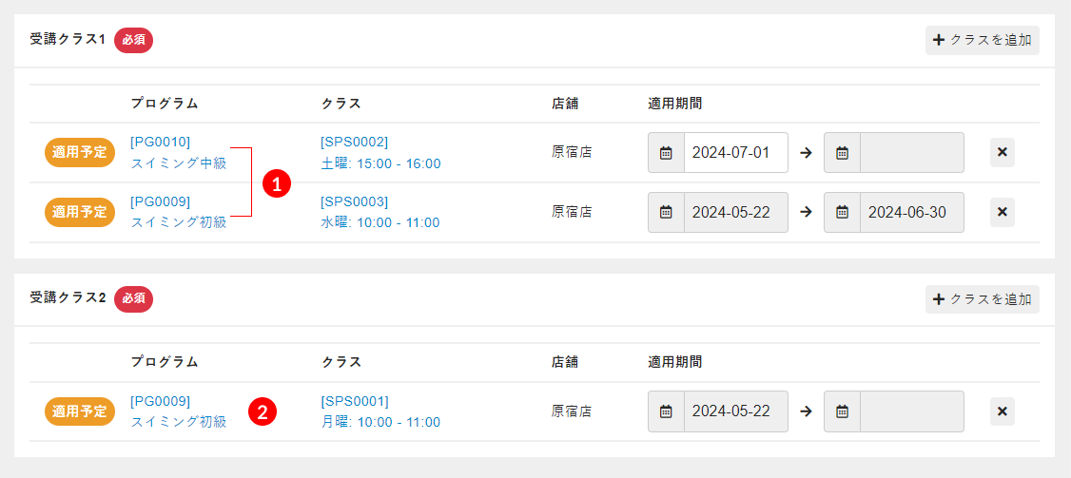Click the 2024-07-01 start date field
The width and height of the screenshot is (1071, 478).
coord(735,152)
